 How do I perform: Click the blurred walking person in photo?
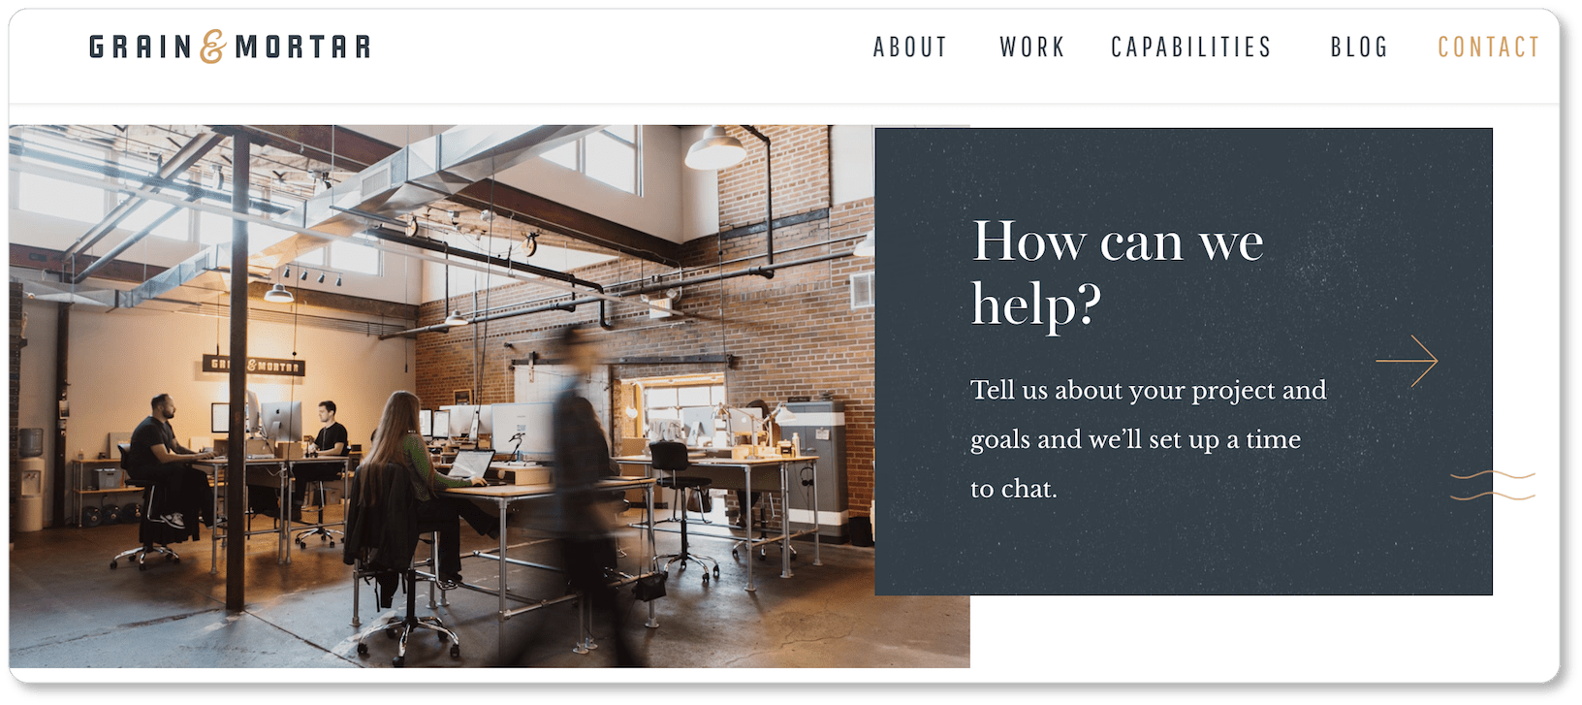coord(586,485)
